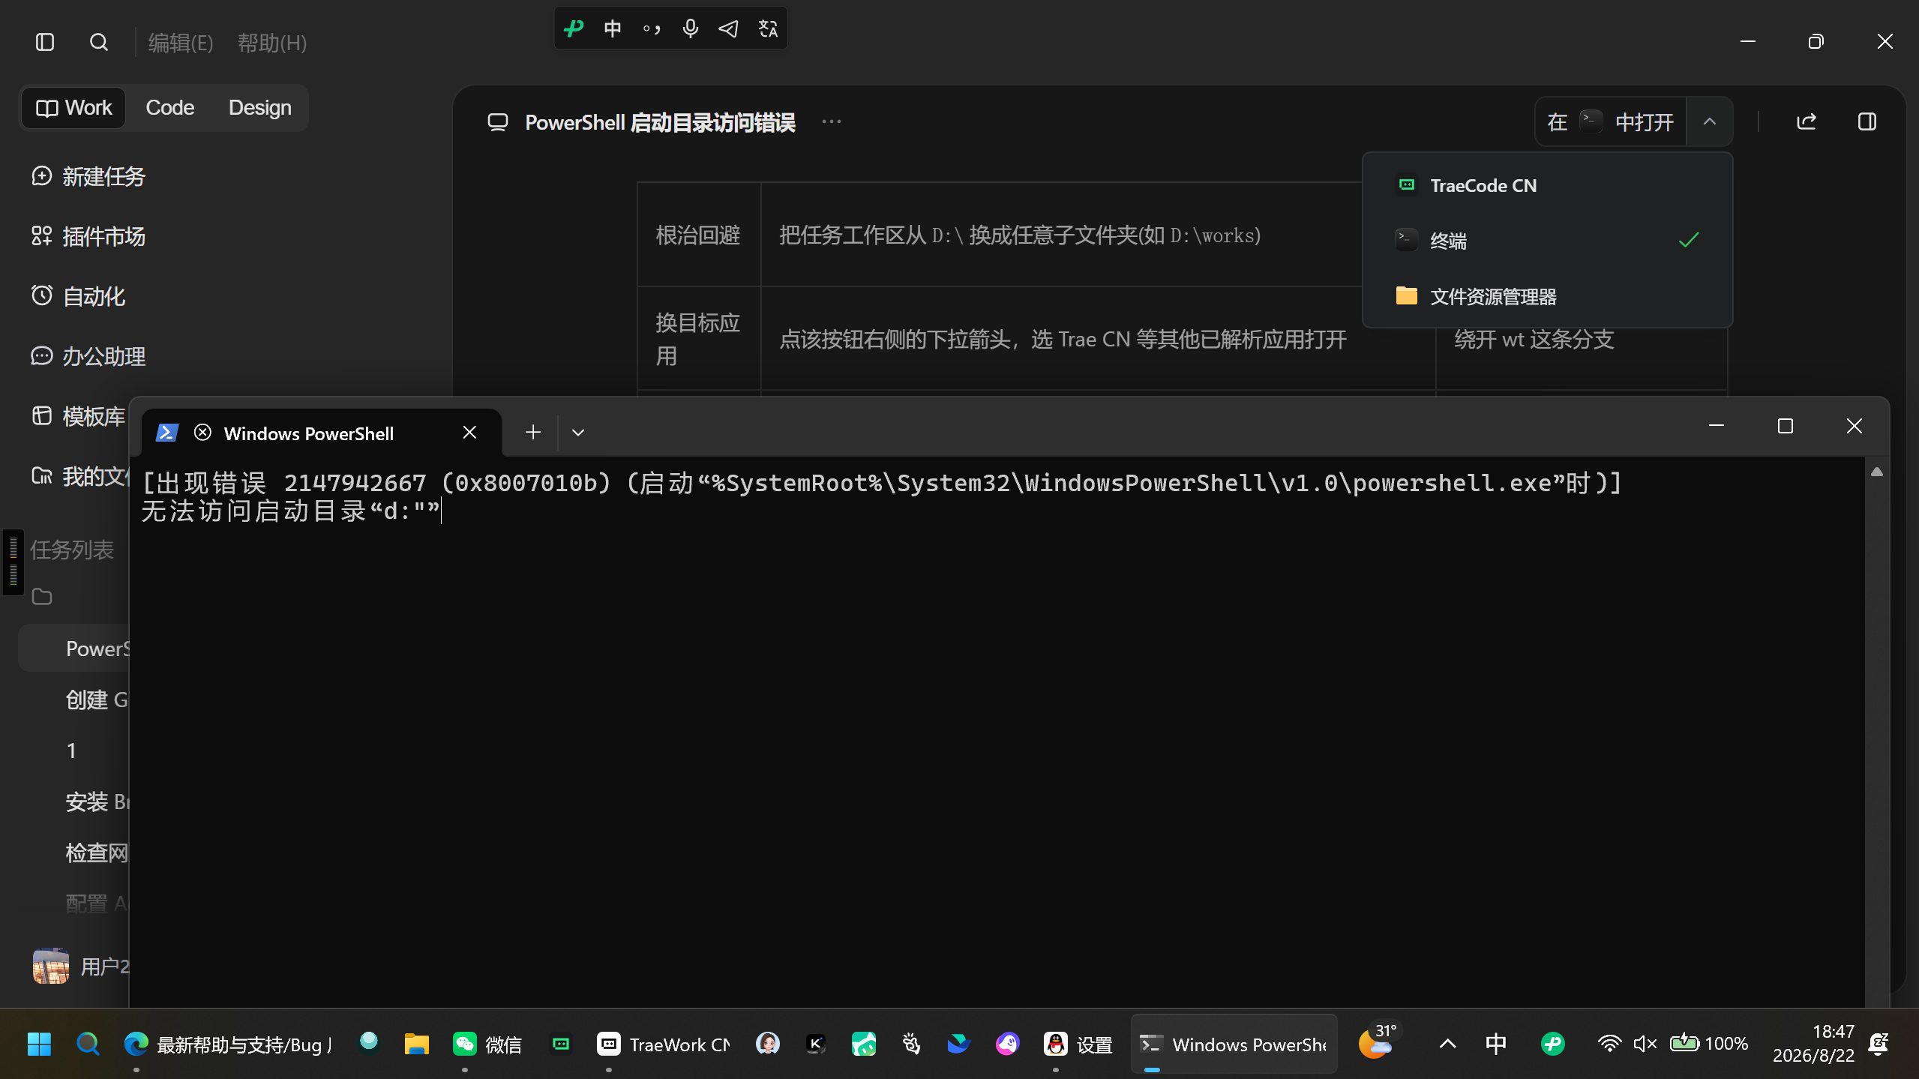The image size is (1919, 1079).
Task: Click the green TraeCode icon on taskbar
Action: coord(560,1044)
